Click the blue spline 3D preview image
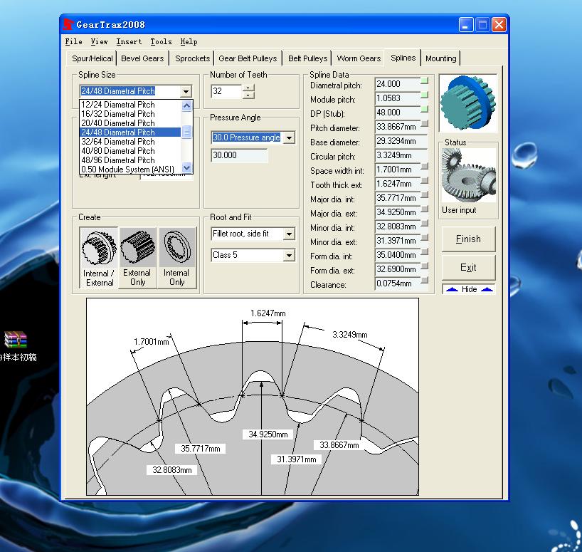Screen dimensions: 582x552 coord(468,103)
